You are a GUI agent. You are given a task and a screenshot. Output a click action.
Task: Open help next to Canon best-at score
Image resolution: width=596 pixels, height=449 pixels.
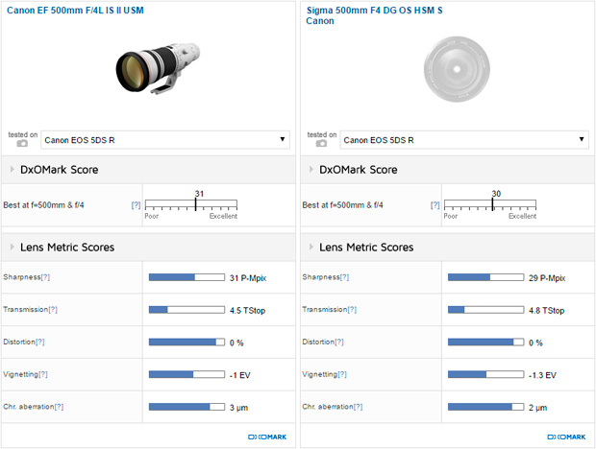(136, 205)
